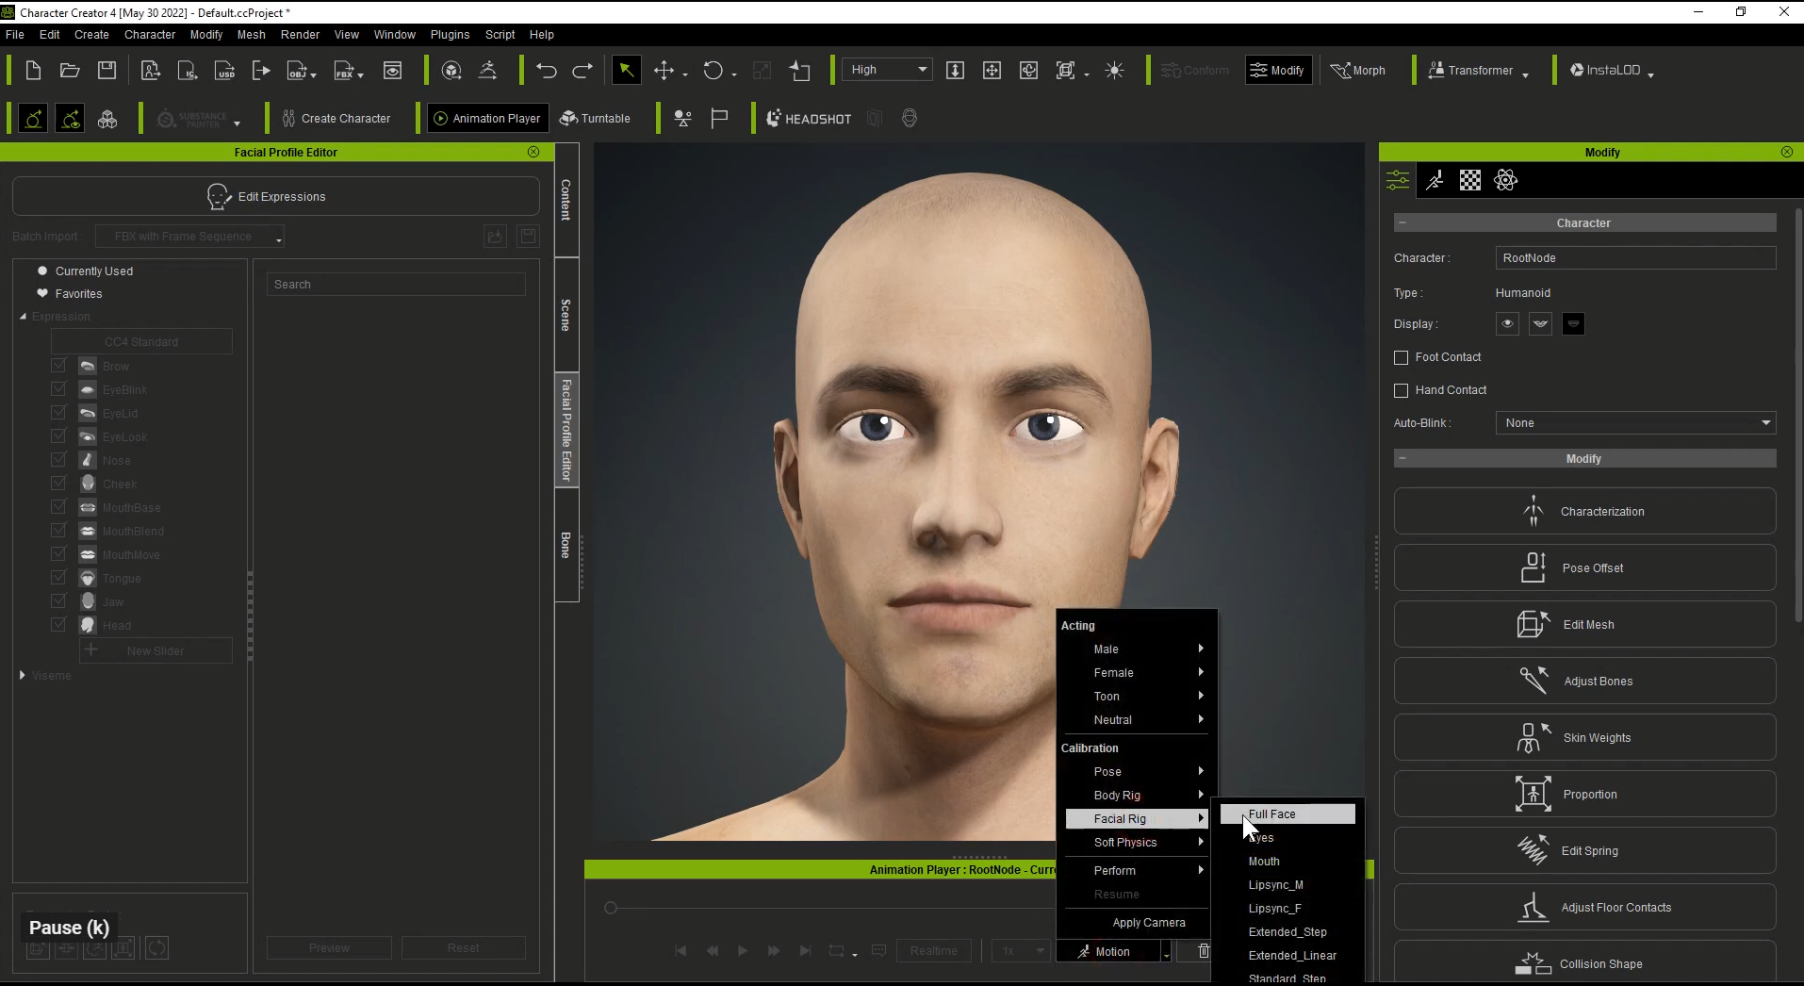The height and width of the screenshot is (986, 1804).
Task: Open a project file icon
Action: (70, 71)
